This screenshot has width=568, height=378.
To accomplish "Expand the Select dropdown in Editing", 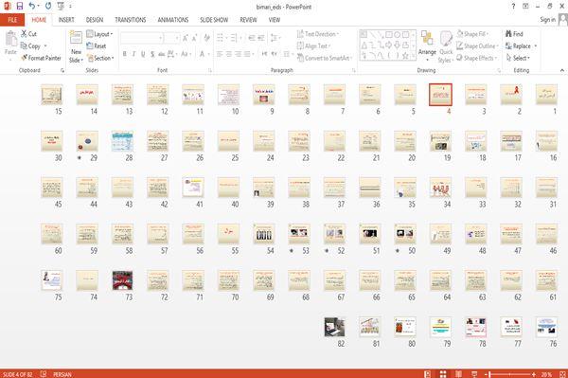I will tap(518, 58).
